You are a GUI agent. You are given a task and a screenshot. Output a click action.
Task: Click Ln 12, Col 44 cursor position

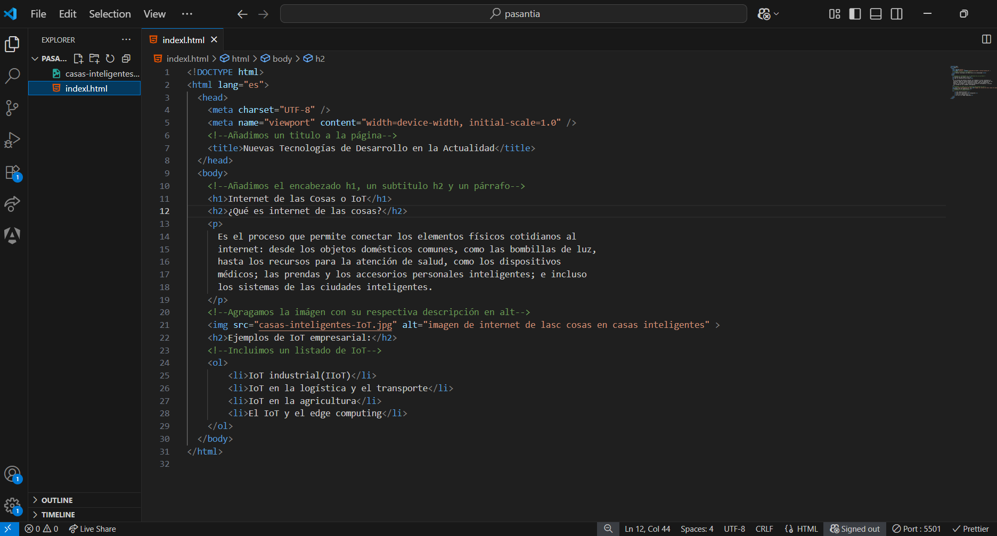647,529
